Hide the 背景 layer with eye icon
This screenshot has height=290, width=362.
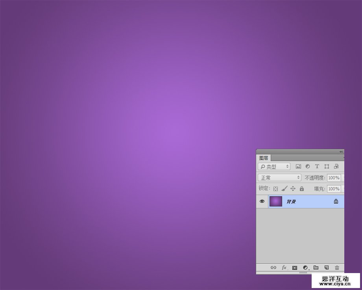[x=262, y=201]
